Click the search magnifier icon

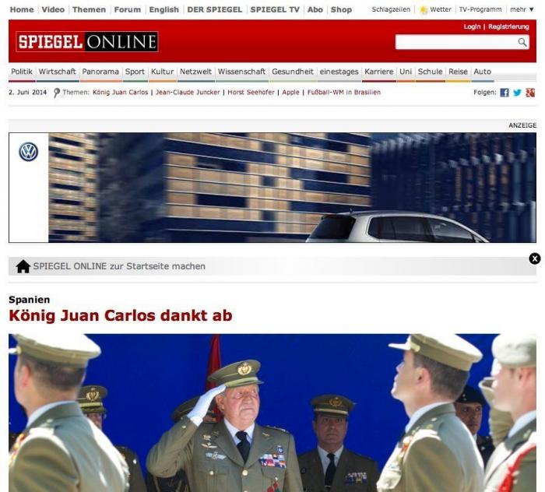point(522,42)
